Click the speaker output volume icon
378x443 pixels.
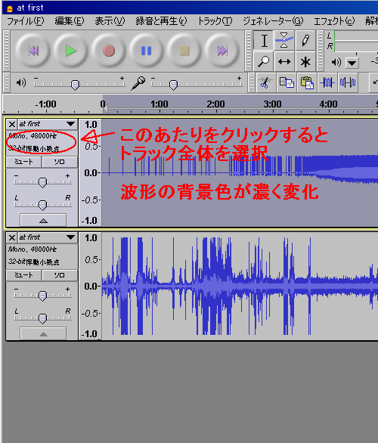[21, 83]
